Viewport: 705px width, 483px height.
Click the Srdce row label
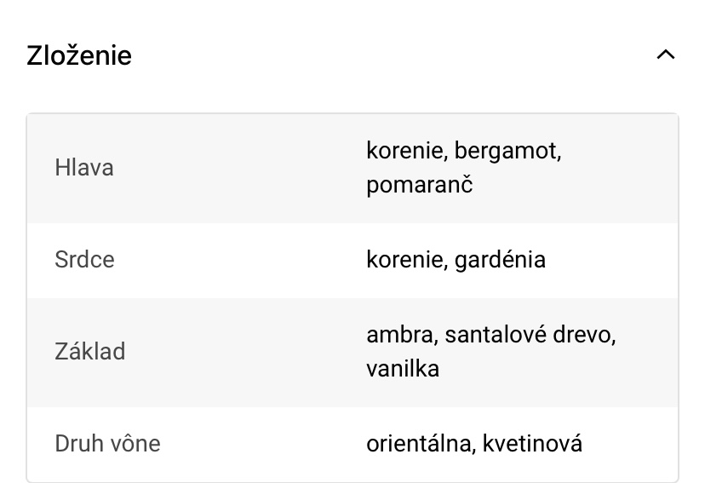pyautogui.click(x=84, y=260)
